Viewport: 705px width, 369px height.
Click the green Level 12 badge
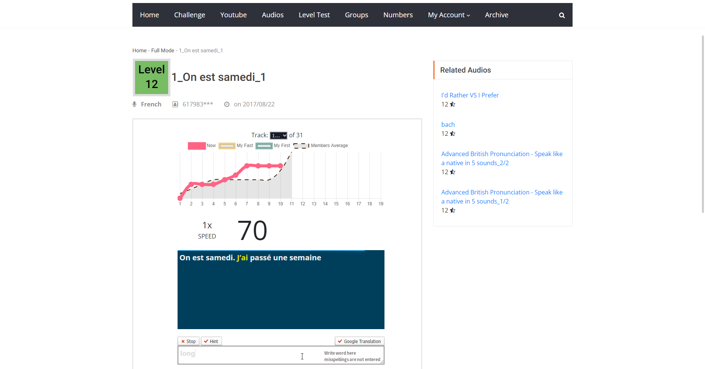point(151,77)
